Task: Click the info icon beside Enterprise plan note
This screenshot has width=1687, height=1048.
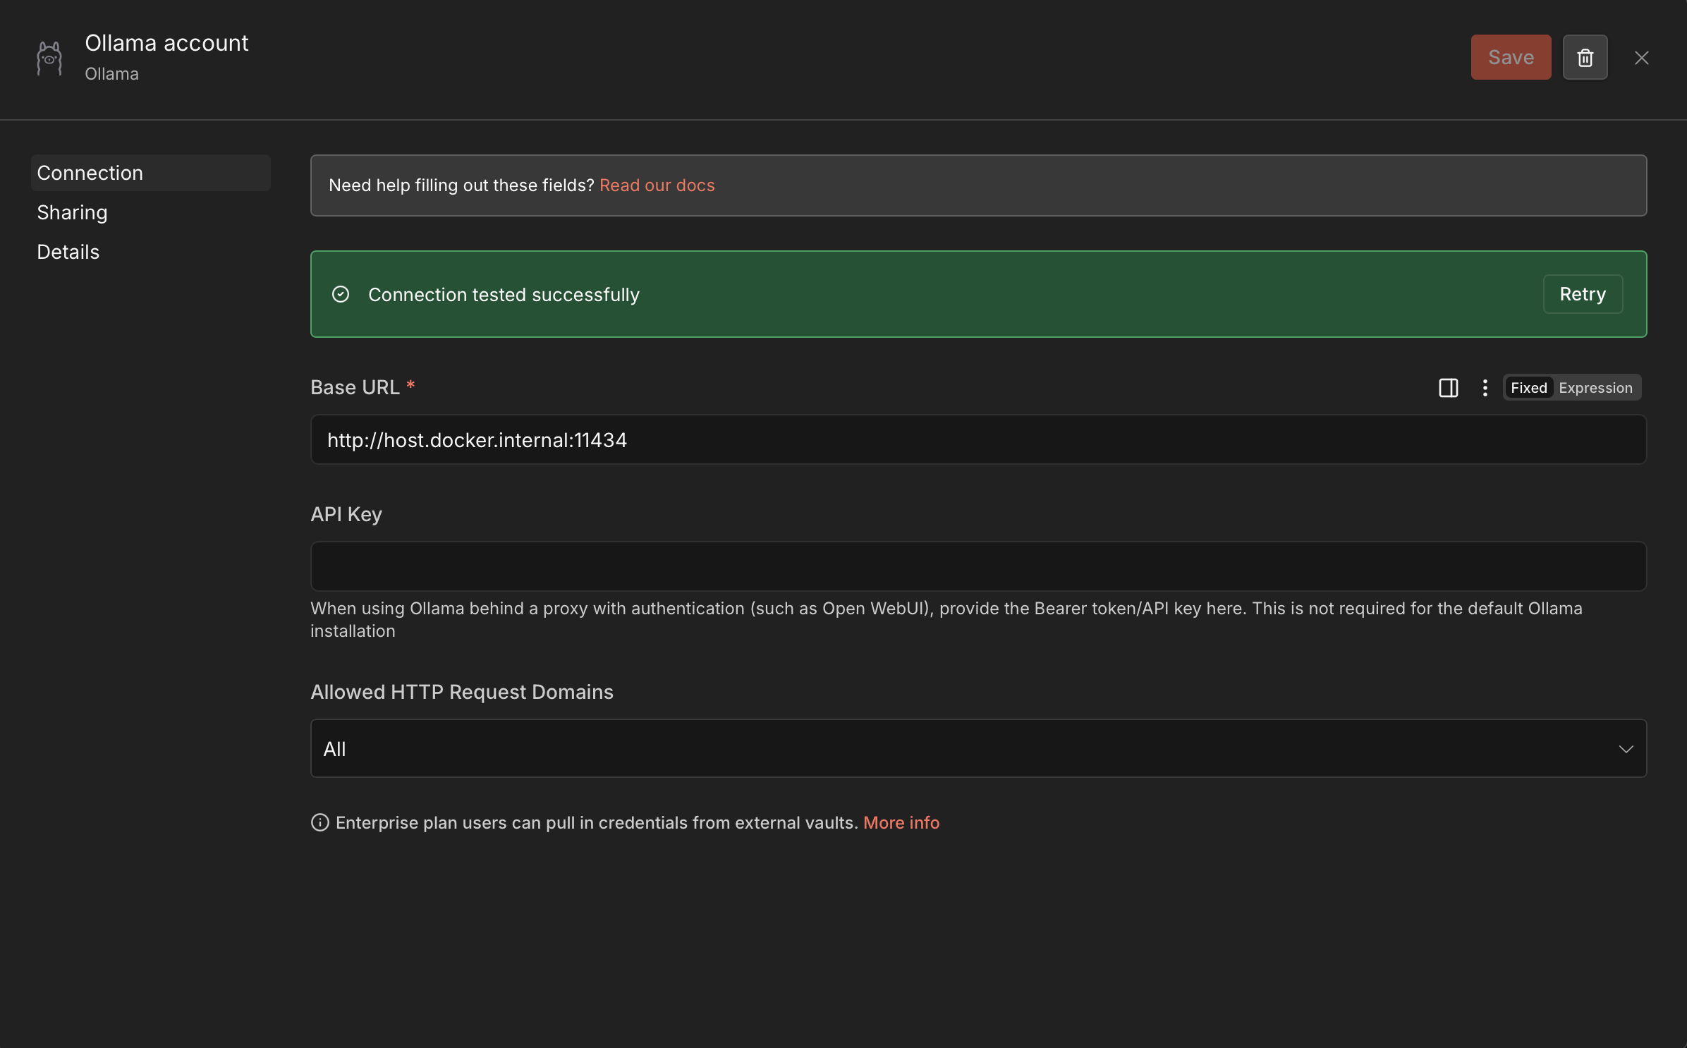Action: [320, 823]
